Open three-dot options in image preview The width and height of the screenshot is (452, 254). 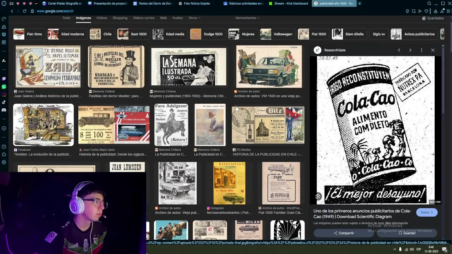pyautogui.click(x=421, y=50)
